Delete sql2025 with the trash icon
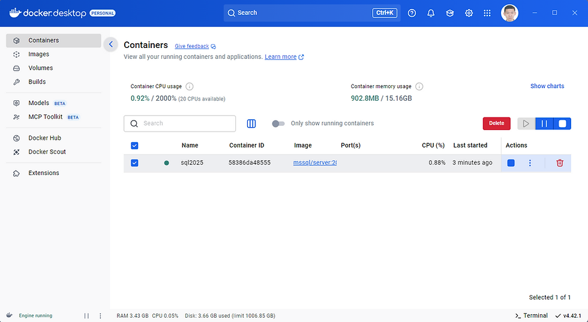Image resolution: width=588 pixels, height=322 pixels. (x=559, y=163)
